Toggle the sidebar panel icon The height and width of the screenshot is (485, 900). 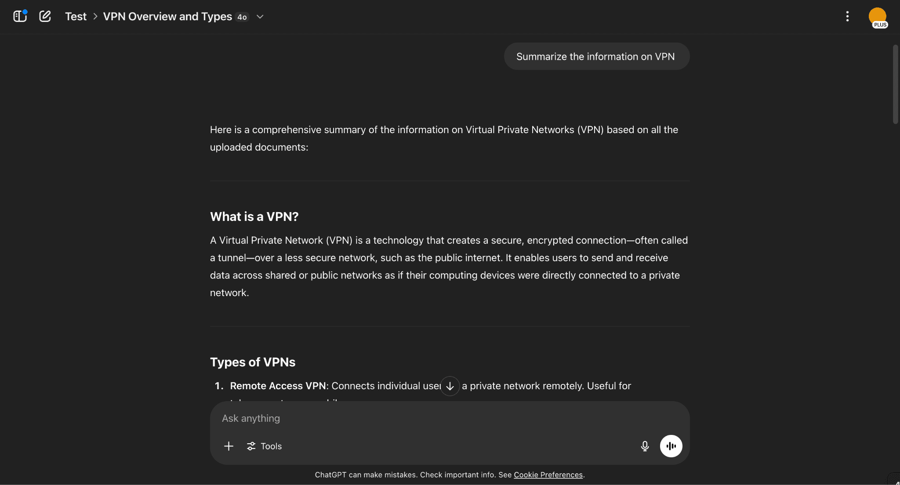coord(20,17)
